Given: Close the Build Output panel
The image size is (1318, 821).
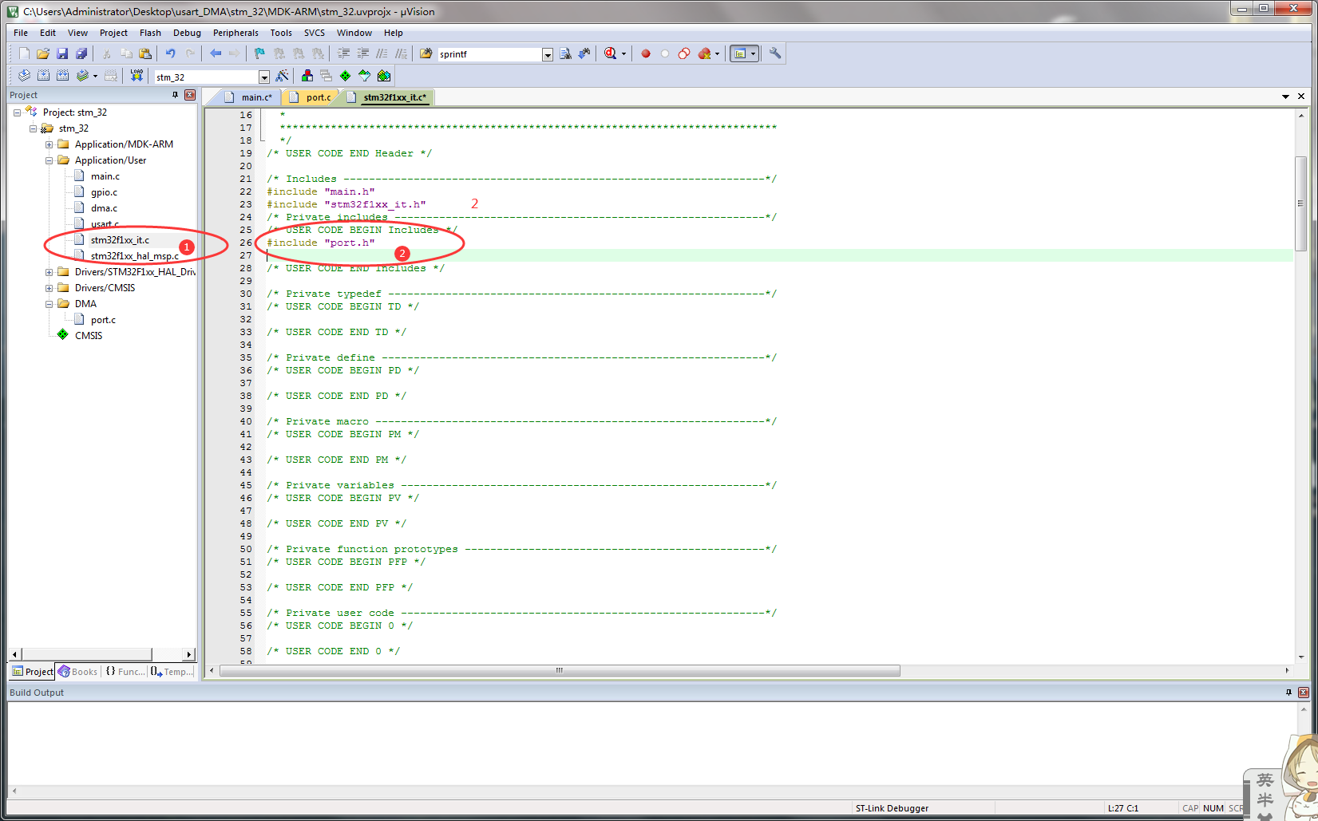Looking at the screenshot, I should pos(1304,693).
